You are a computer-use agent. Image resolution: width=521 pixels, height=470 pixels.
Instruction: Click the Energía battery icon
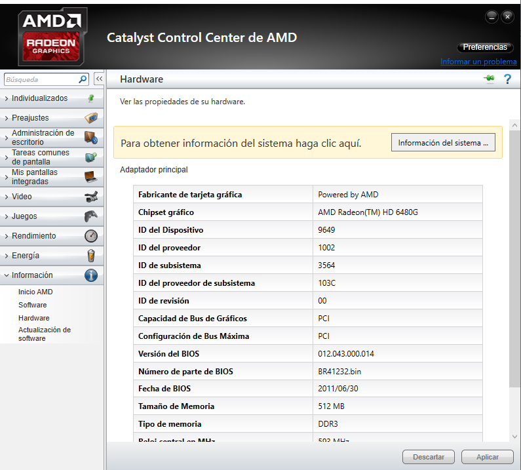[x=91, y=256]
